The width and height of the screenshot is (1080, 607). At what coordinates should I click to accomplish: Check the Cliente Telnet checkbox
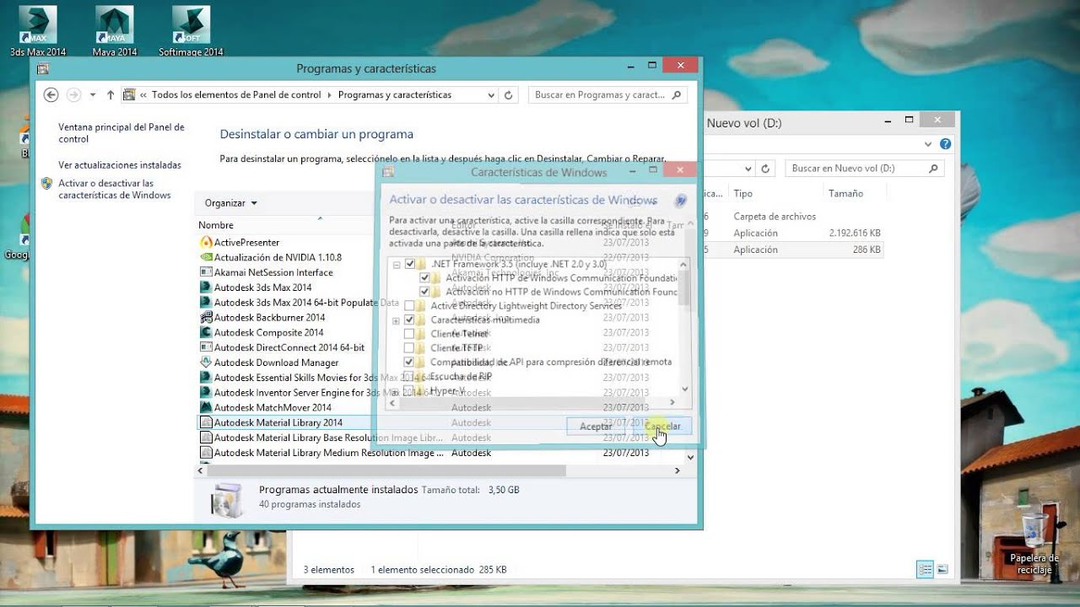pos(409,334)
